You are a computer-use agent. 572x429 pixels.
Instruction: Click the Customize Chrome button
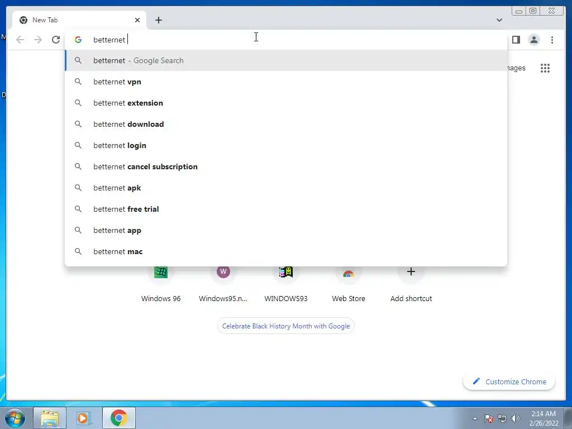point(509,382)
